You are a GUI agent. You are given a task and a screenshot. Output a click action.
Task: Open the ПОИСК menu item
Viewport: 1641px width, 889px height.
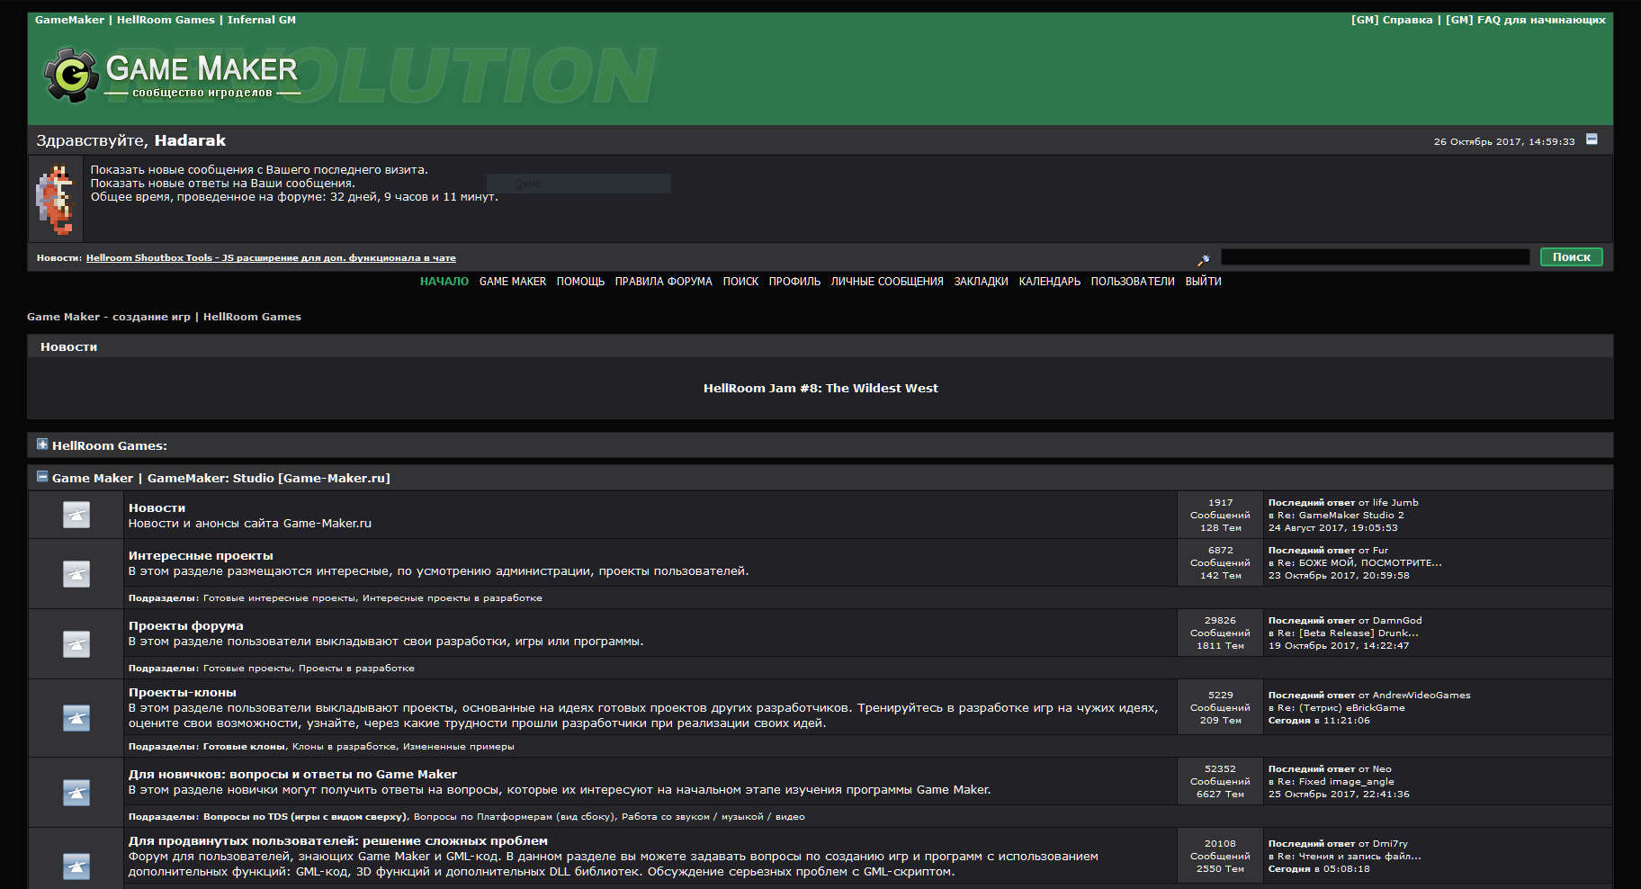740,282
